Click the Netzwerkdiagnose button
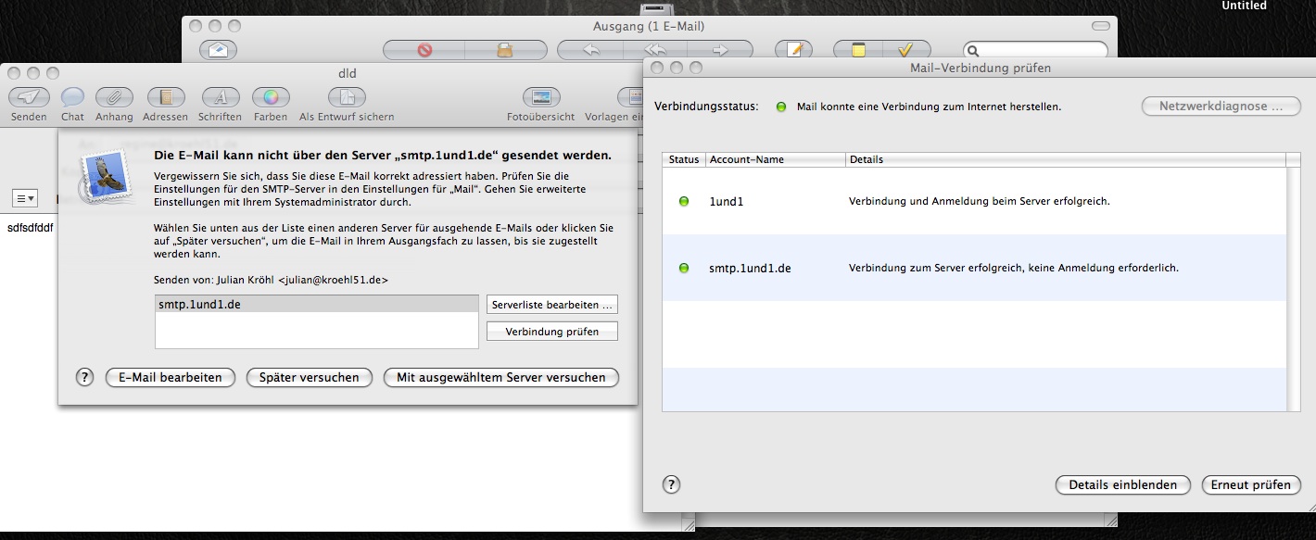 [x=1221, y=107]
